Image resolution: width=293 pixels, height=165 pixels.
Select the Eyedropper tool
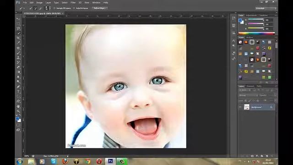(x=18, y=43)
